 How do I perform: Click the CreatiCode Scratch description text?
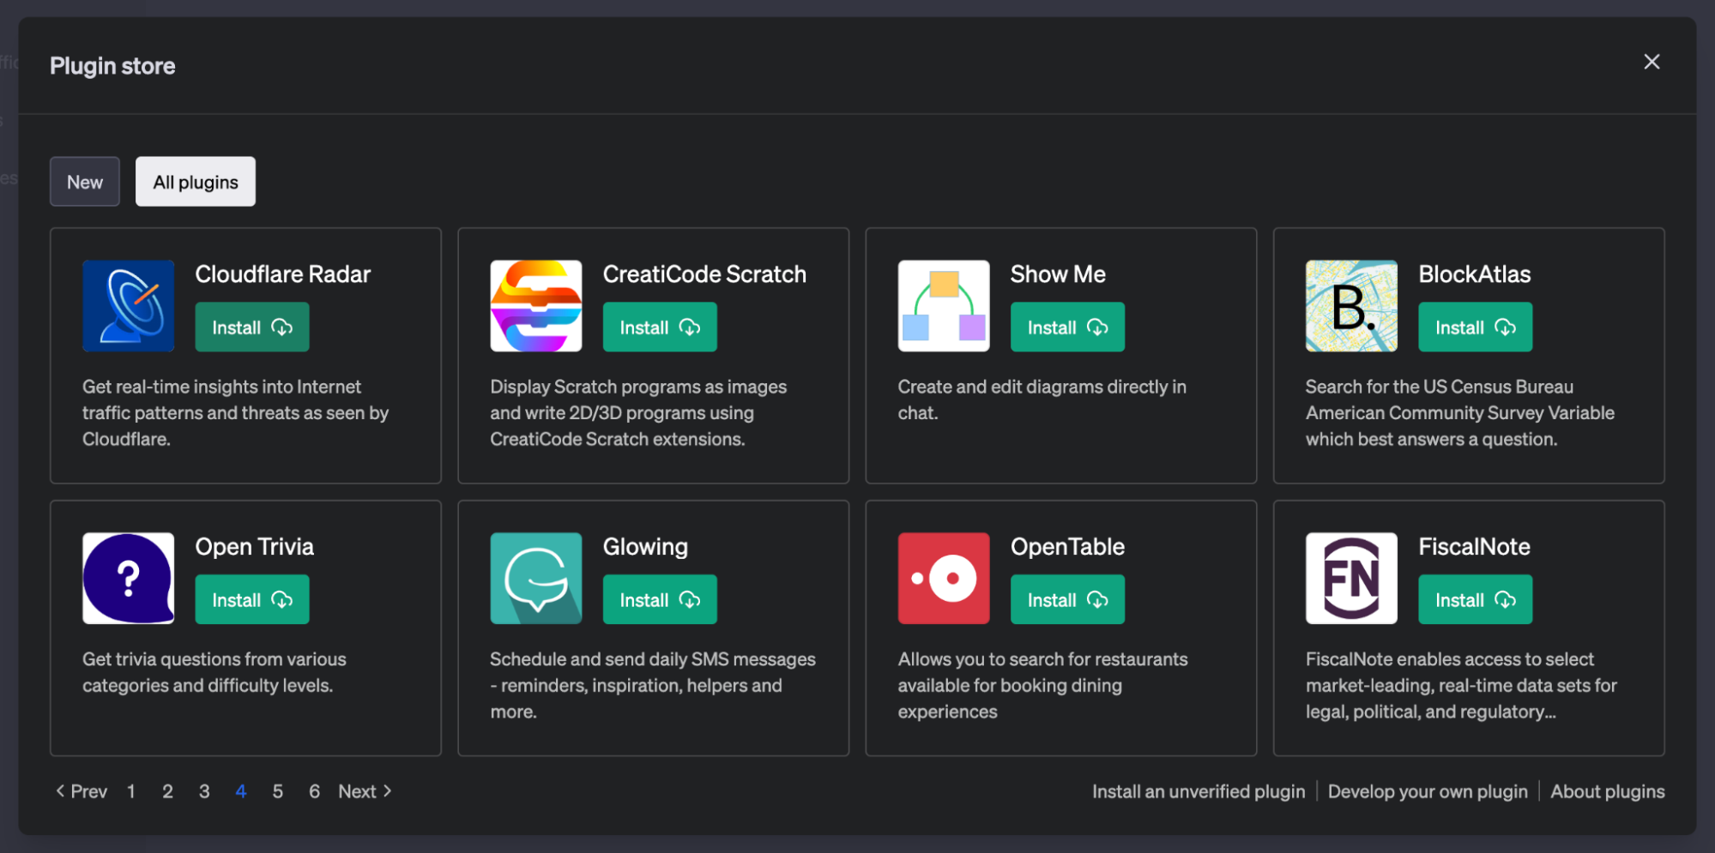(638, 413)
